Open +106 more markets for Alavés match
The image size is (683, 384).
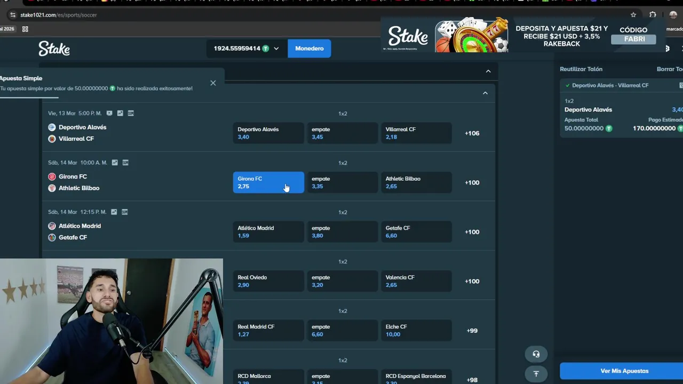point(472,133)
